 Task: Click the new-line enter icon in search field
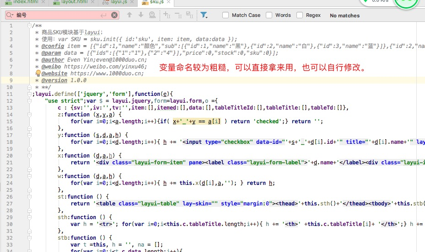103,16
